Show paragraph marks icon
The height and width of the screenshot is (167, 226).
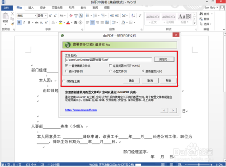(140, 15)
